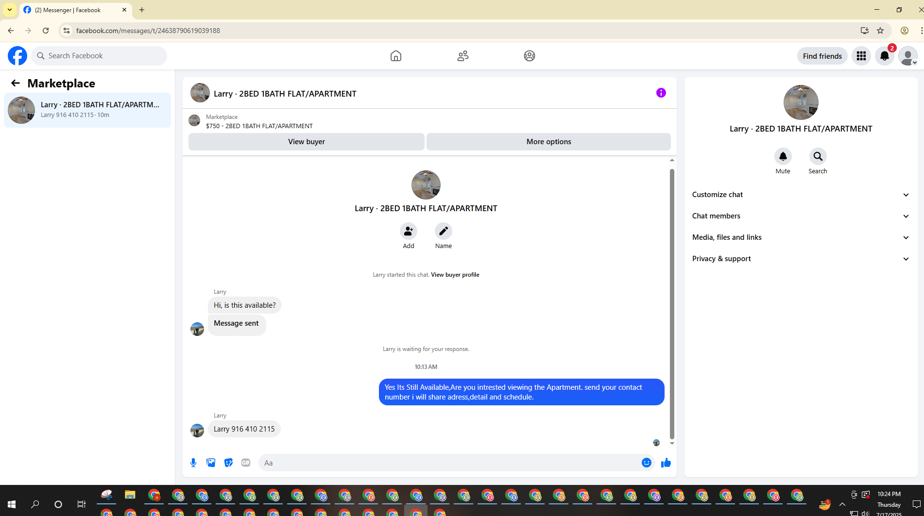Open the Groups icon in top navigation
Viewport: 924px width, 516px height.
pyautogui.click(x=530, y=56)
